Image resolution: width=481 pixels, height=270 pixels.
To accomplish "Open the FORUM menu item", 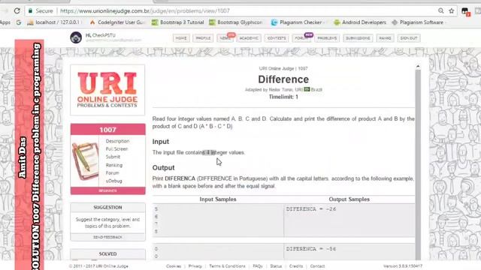I will [301, 38].
